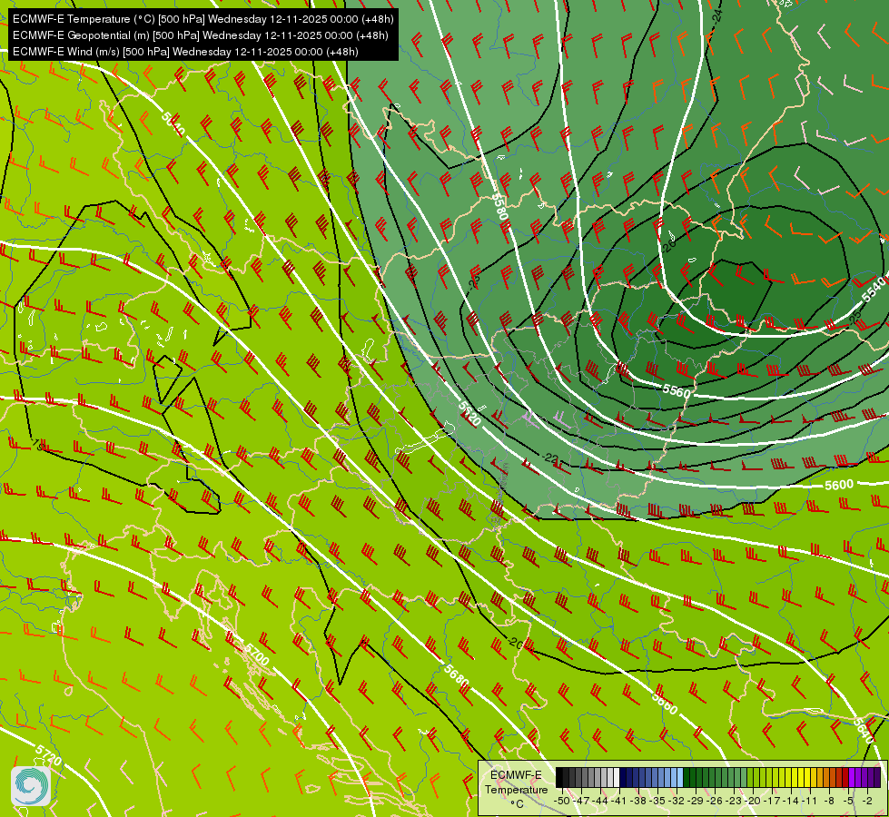The width and height of the screenshot is (889, 817).
Task: Select the ECMWF-E Temperature 500 hPa title line
Action: 203,19
